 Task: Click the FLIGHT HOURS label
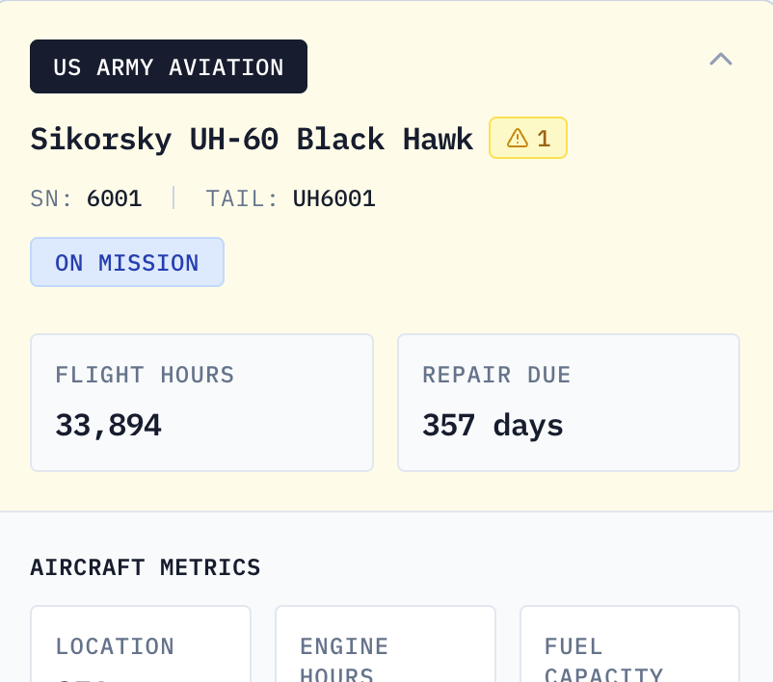[145, 375]
